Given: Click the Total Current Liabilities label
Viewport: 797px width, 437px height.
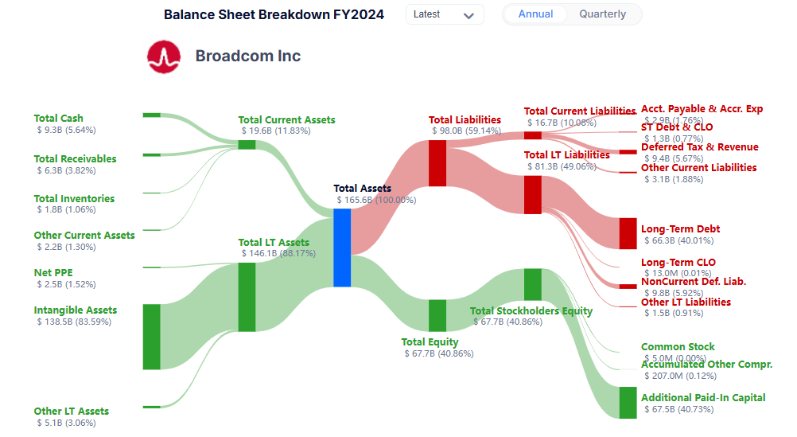Looking at the screenshot, I should tap(580, 111).
